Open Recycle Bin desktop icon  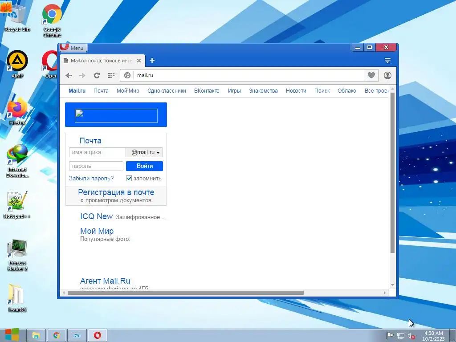pos(17,17)
